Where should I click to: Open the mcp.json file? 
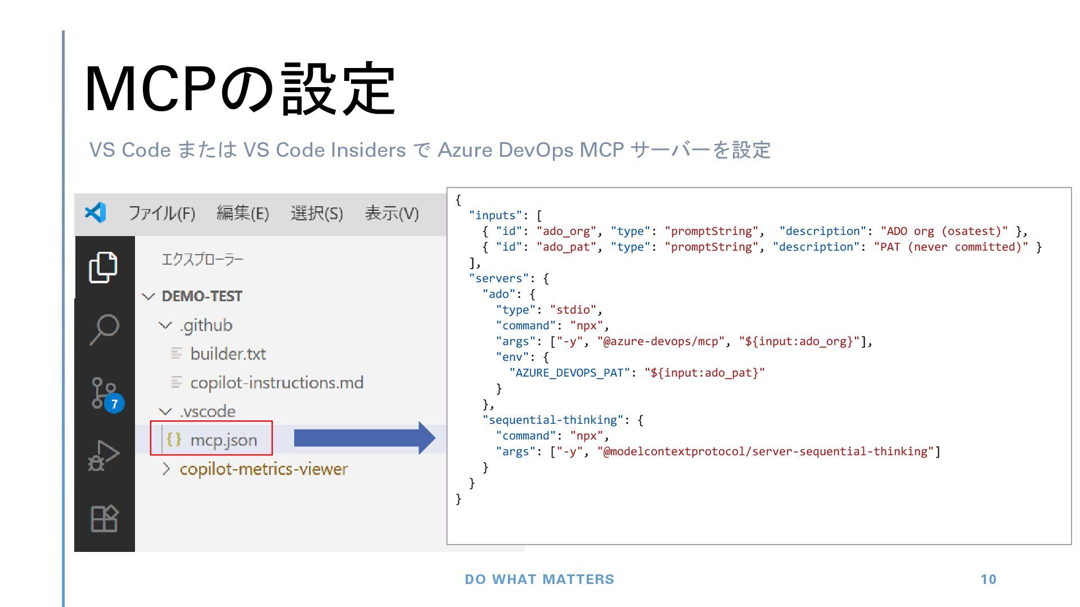[x=223, y=440]
